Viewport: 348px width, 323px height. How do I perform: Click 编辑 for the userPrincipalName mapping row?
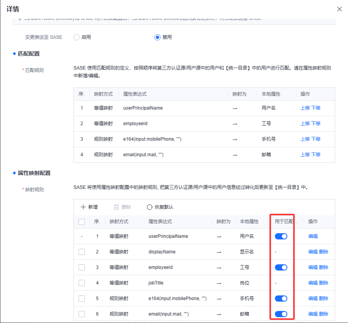(x=313, y=236)
